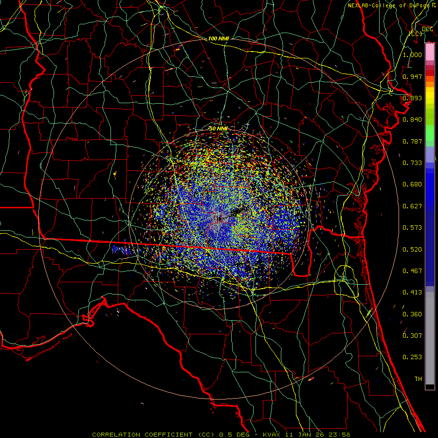Select the 0.893 scale value label
This screenshot has width=438, height=438.
(412, 98)
